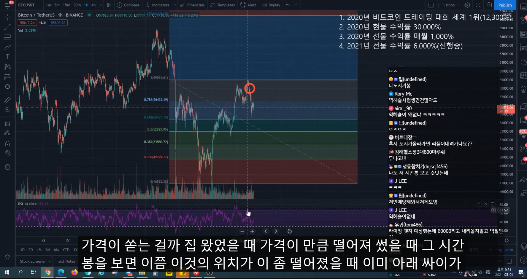
Task: Select the crosshair cursor tool
Action: coord(7,17)
